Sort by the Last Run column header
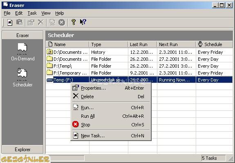Image resolution: width=235 pixels, height=163 pixels. (142, 44)
